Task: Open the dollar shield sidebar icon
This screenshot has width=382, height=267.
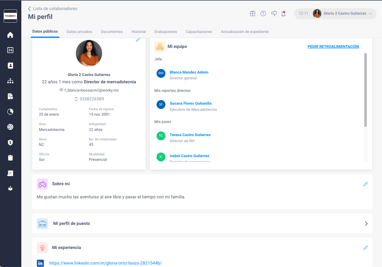Action: tap(10, 143)
